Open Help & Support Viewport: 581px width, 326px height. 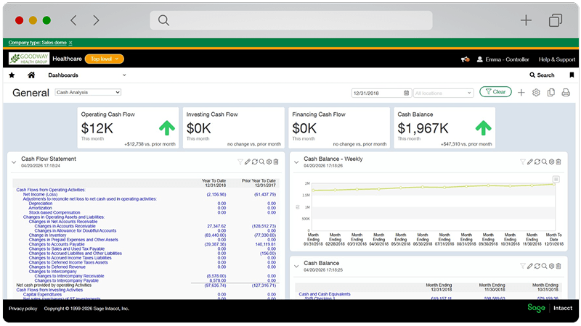tap(557, 59)
